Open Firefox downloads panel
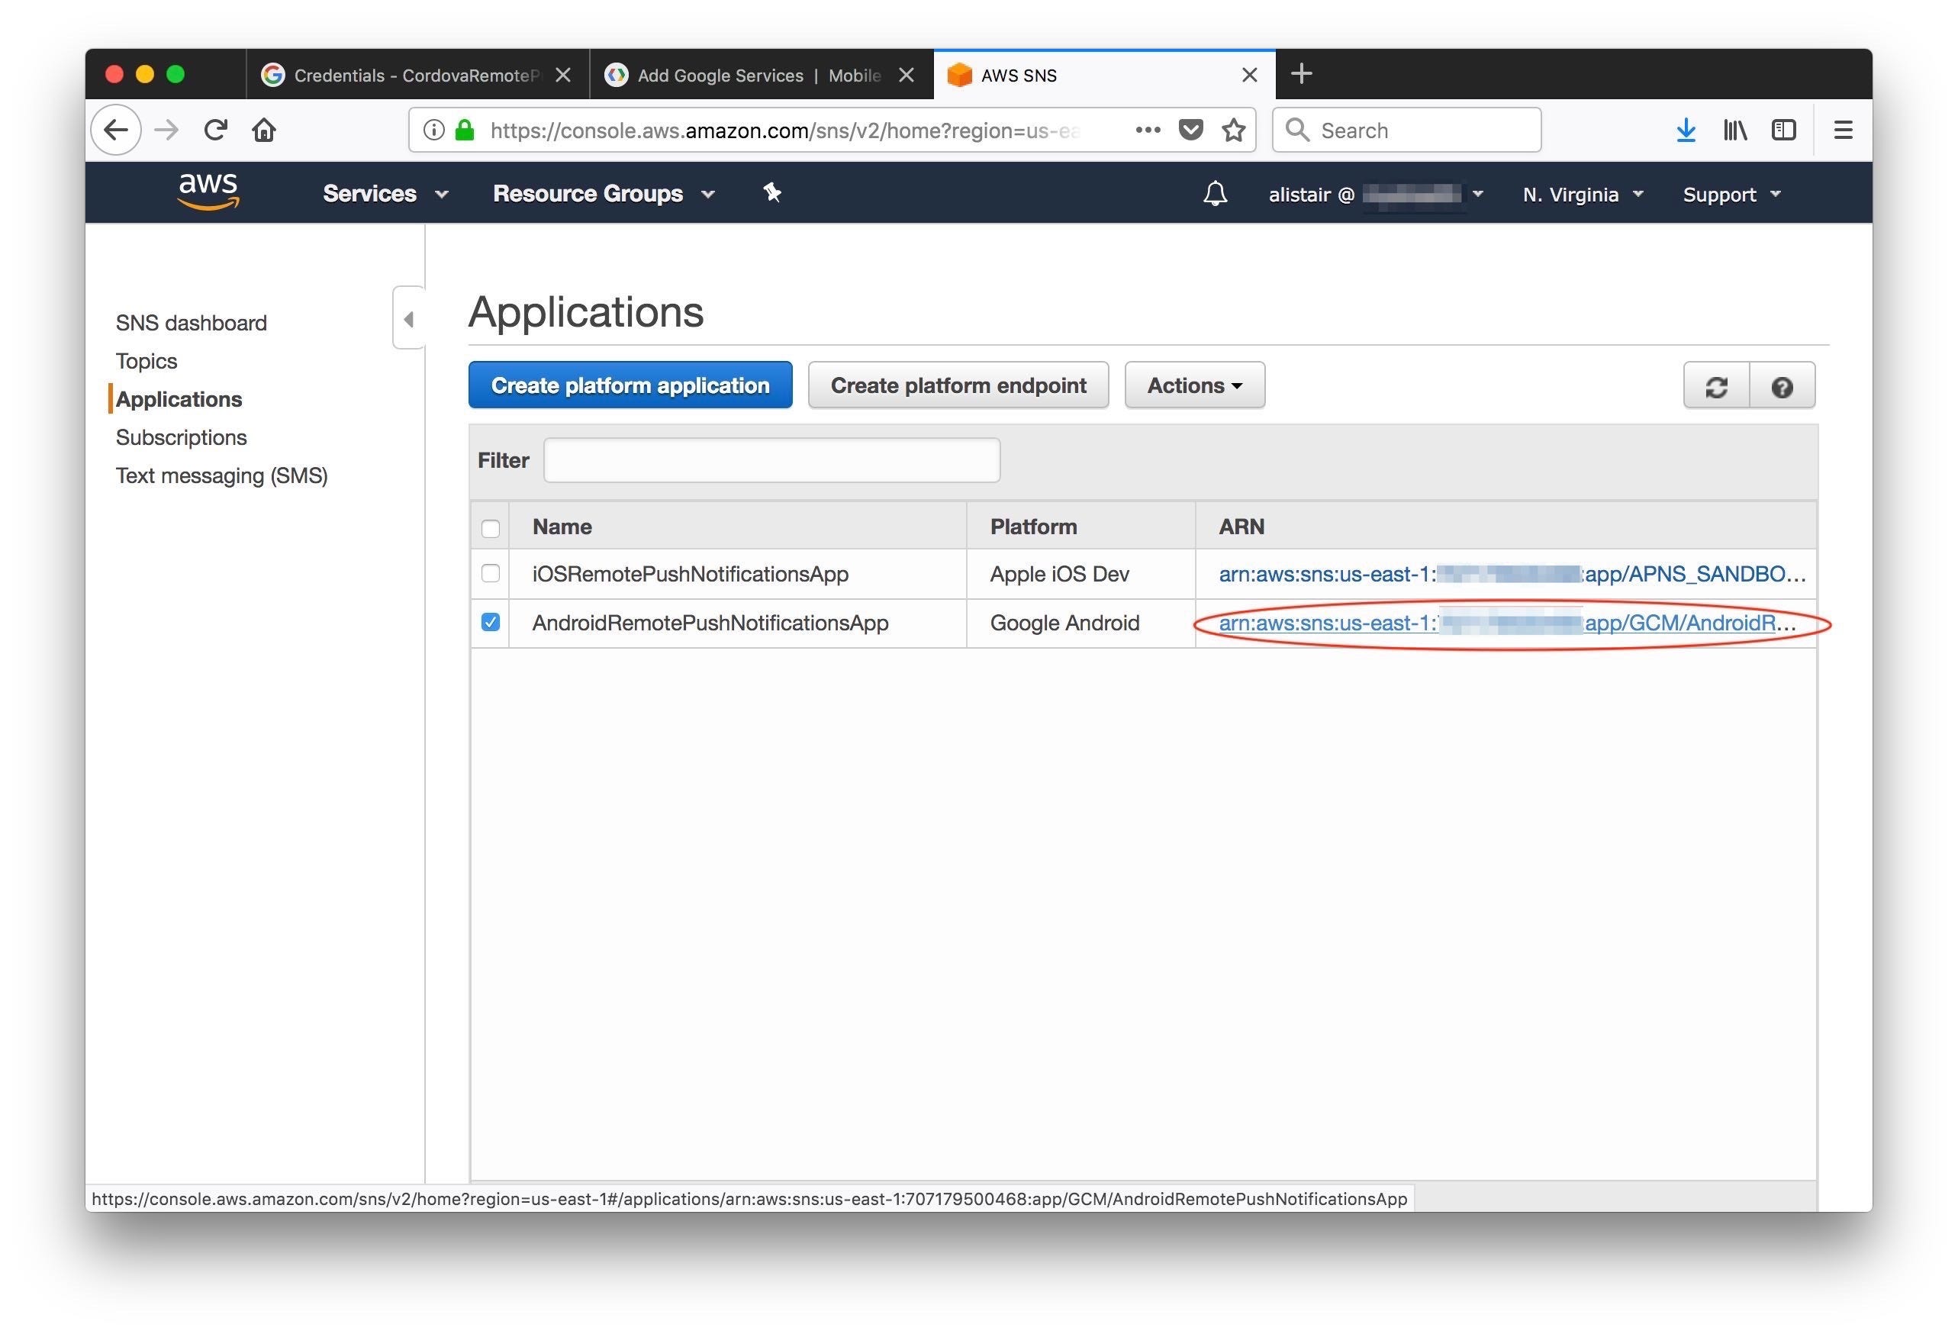Screen dimensions: 1958x1334 tap(1686, 129)
